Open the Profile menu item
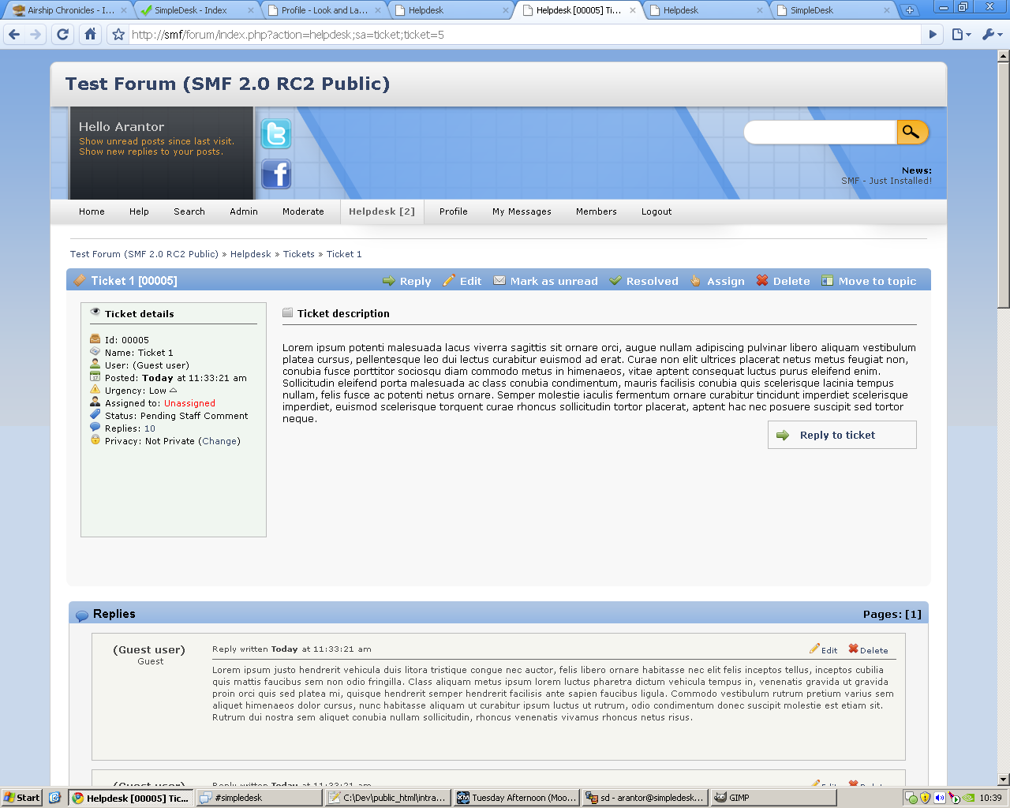This screenshot has width=1010, height=808. click(x=454, y=211)
